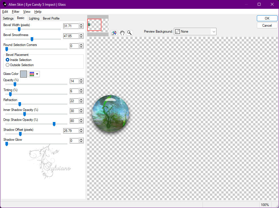
Task: Click the 100% zoom level in status bar
Action: [x=265, y=205]
